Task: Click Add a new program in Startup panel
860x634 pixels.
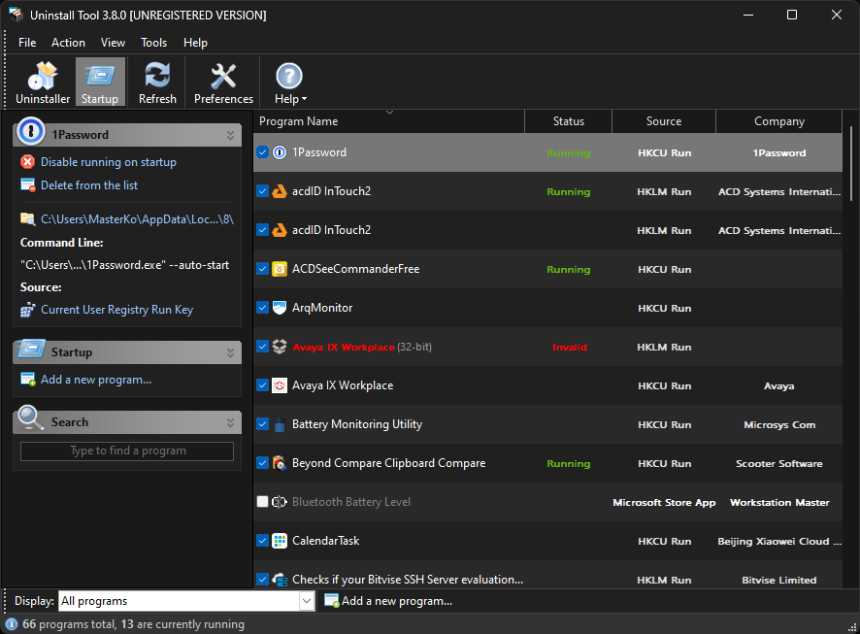Action: click(x=96, y=380)
